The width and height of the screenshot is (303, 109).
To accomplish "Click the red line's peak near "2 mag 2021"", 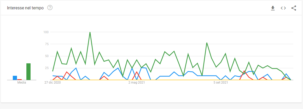I will point(137,72).
